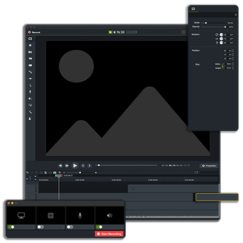Jump to the previous clip
243x243 pixels.
coord(83,166)
